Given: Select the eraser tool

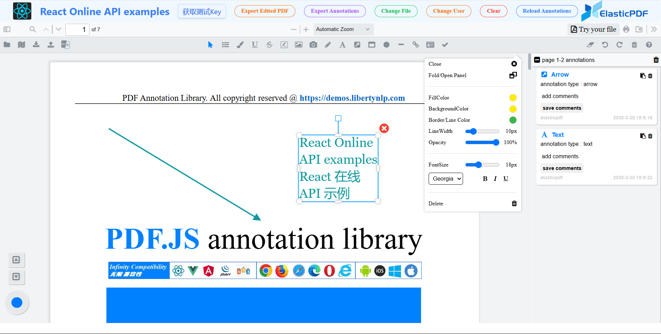Looking at the screenshot, I should (x=590, y=45).
